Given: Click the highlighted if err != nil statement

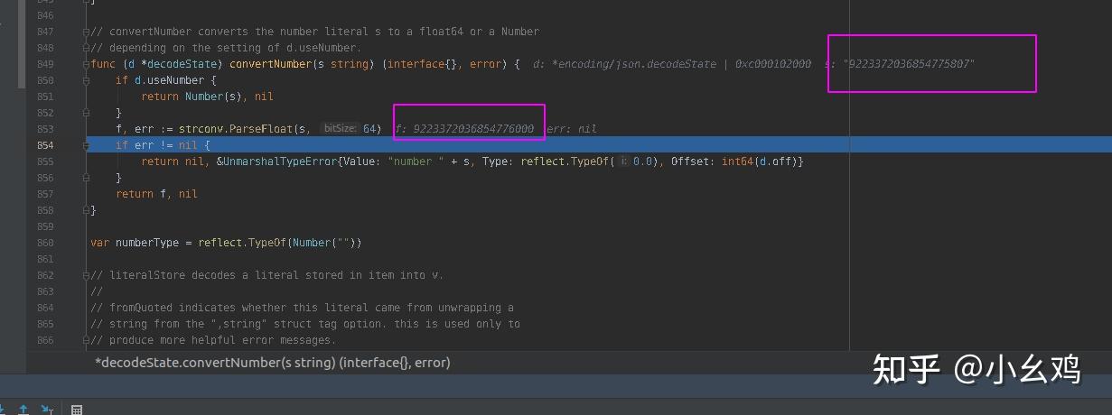Looking at the screenshot, I should (163, 145).
